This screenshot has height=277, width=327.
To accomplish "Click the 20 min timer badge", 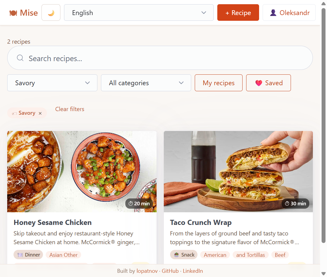I will pyautogui.click(x=139, y=204).
